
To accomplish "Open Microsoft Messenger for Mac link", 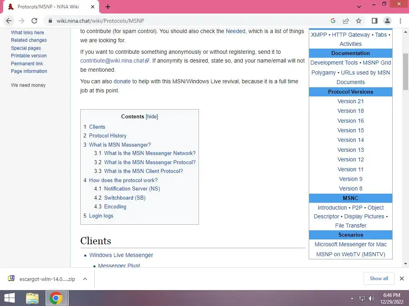I will tap(350, 244).
